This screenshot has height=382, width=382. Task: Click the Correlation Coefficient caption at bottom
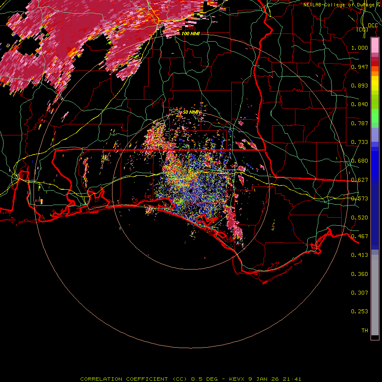pos(191,379)
